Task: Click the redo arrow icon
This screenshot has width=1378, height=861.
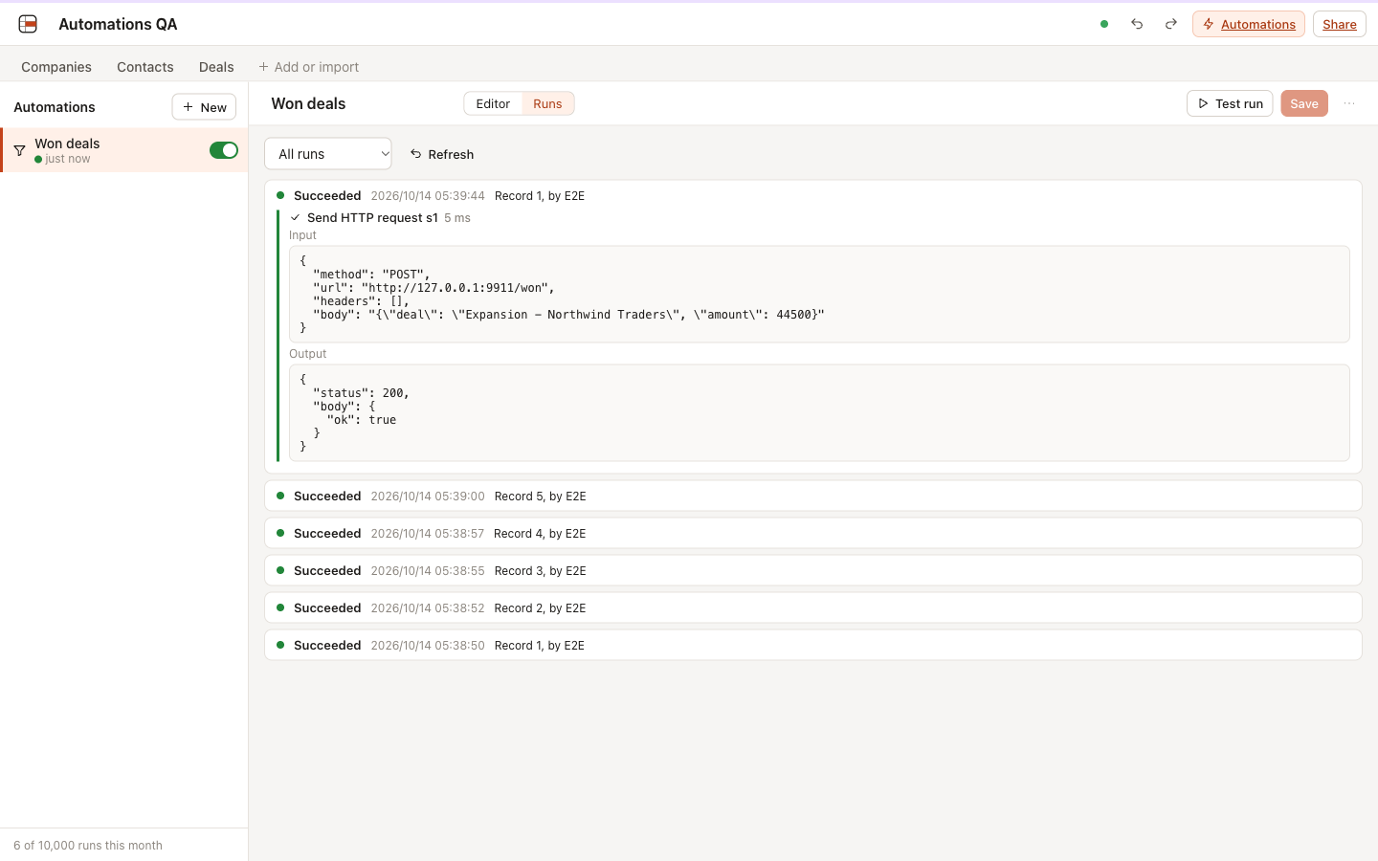Action: point(1170,24)
